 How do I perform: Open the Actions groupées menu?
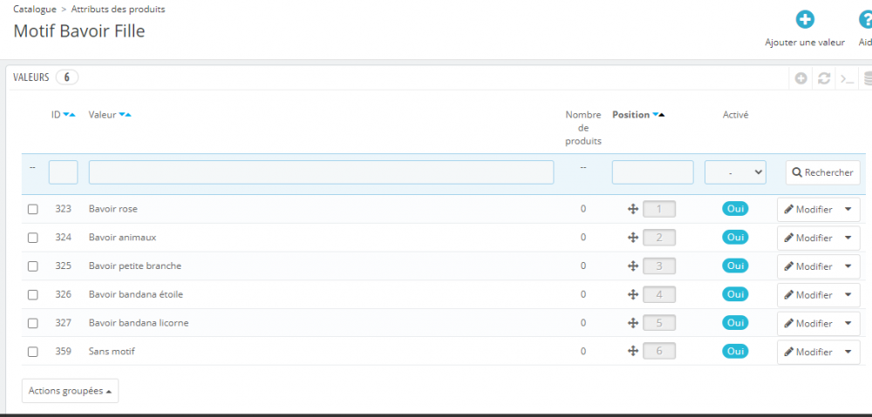[70, 391]
